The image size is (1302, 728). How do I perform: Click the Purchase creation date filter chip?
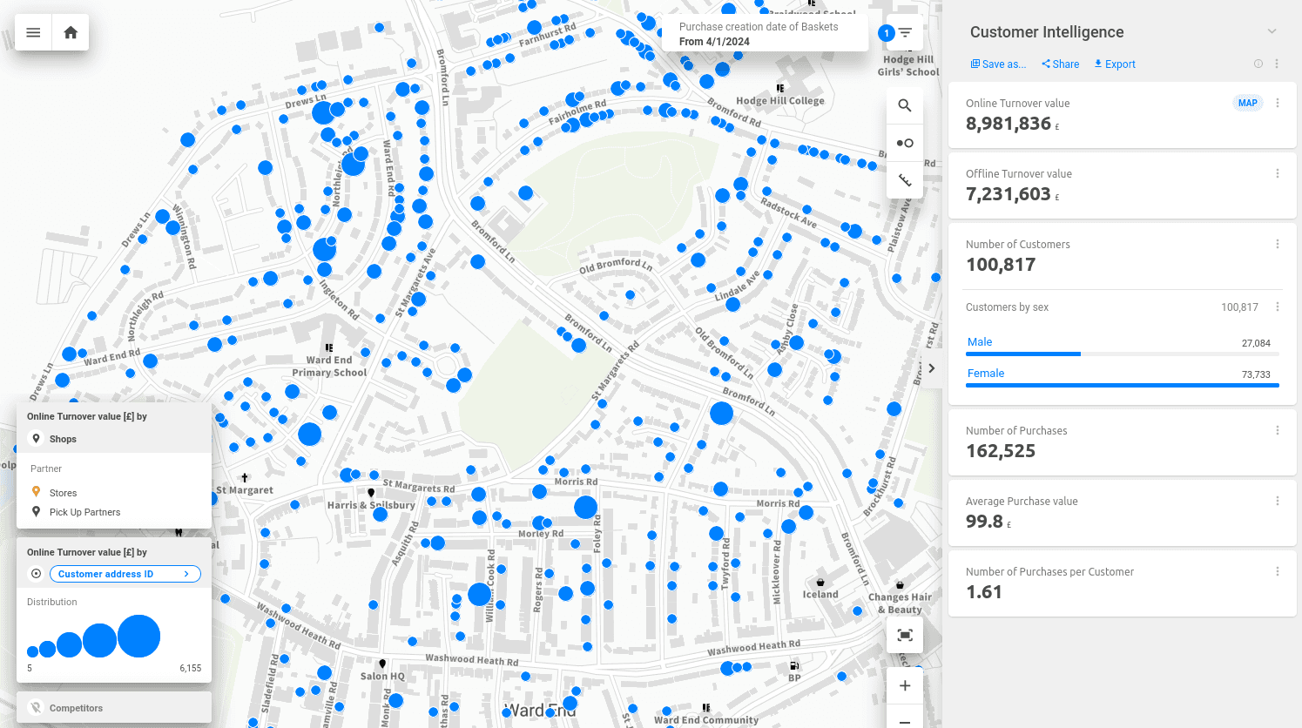click(765, 33)
